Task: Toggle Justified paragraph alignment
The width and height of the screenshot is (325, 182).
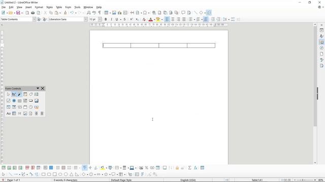Action: [x=184, y=19]
